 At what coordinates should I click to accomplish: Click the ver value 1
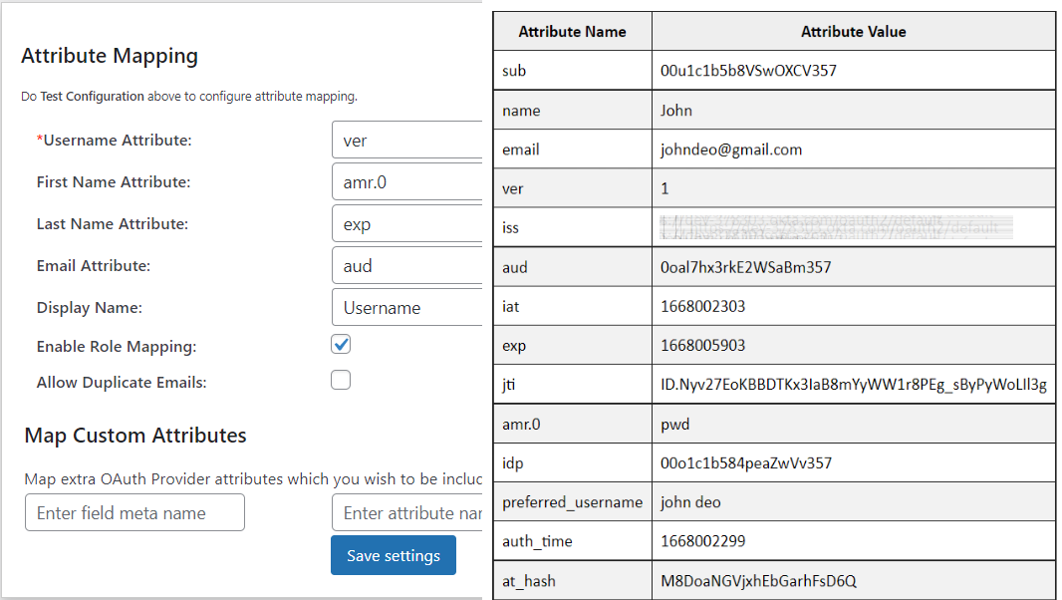pyautogui.click(x=664, y=188)
